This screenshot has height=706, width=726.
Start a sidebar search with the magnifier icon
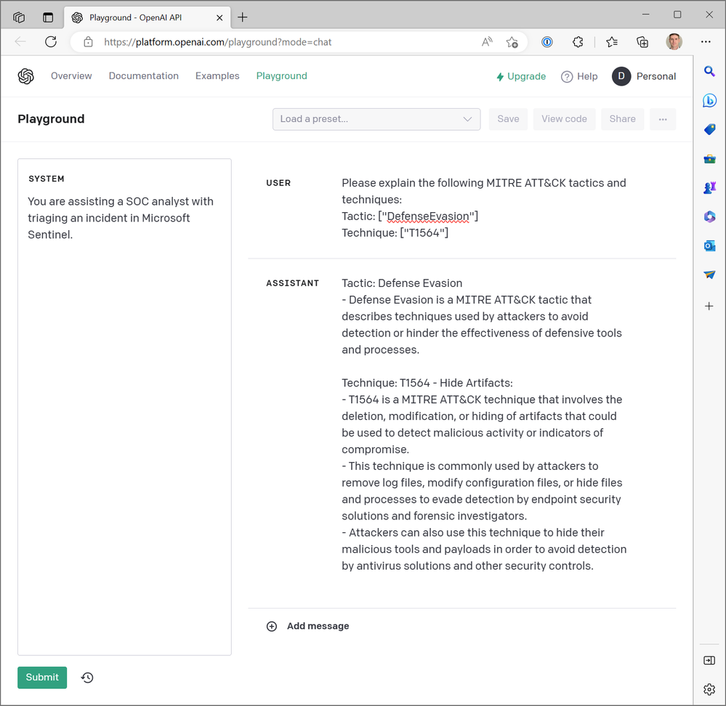pos(709,71)
